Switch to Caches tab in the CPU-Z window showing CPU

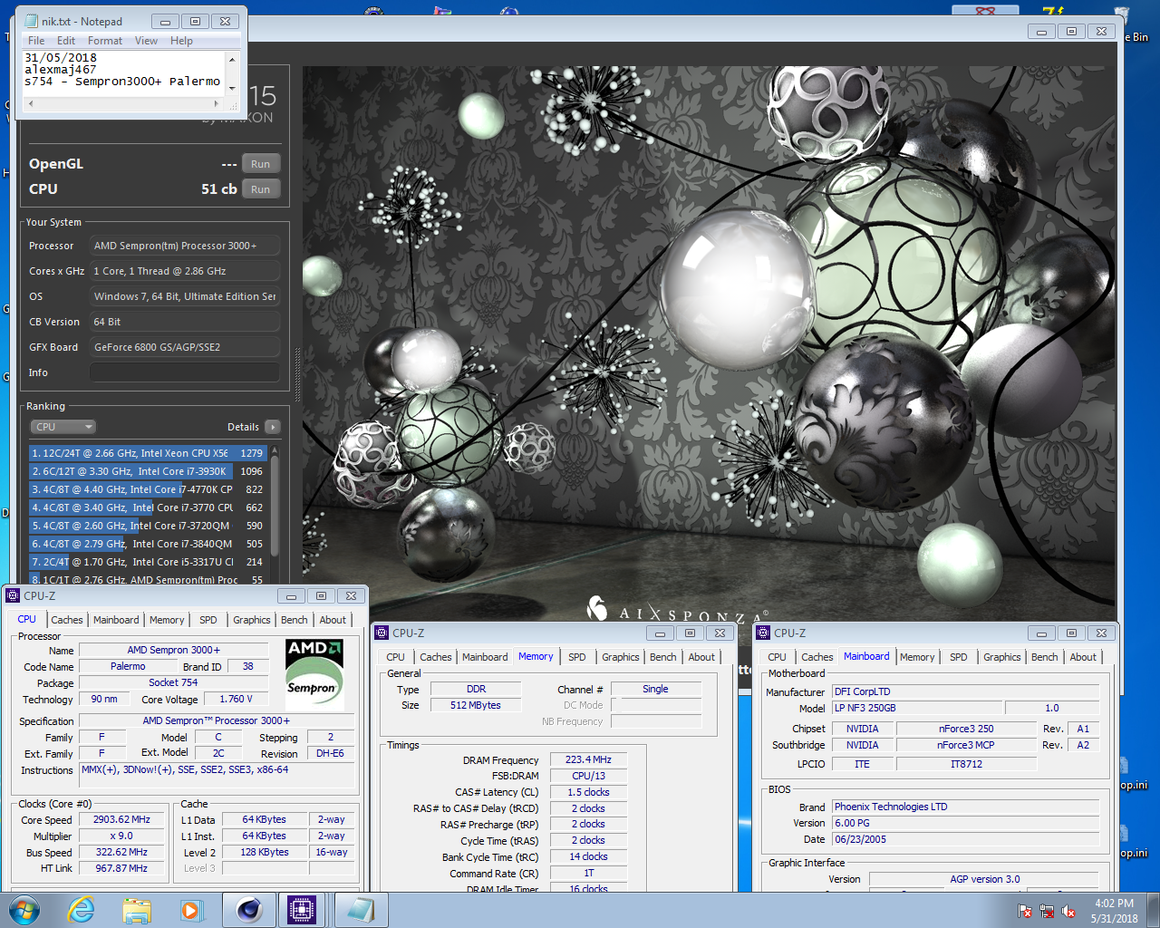click(67, 620)
